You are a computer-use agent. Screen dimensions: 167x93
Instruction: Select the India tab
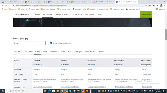(x=45, y=51)
